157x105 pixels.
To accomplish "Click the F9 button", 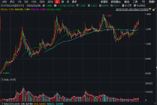I will (143, 2).
